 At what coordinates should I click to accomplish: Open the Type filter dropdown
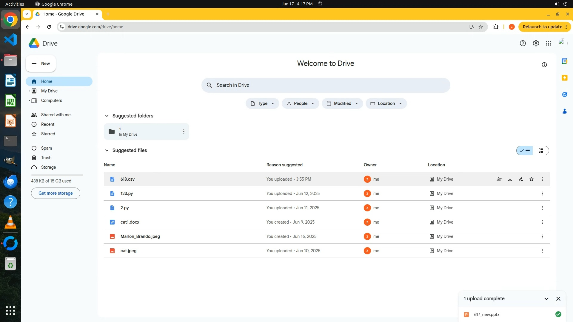point(262,103)
